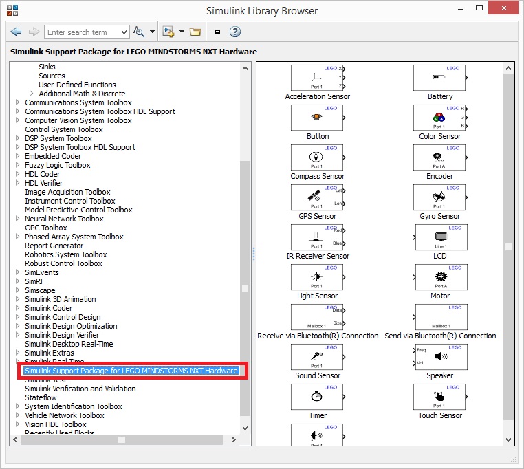Select the Receive via Bluetooth Connection block

coord(318,317)
